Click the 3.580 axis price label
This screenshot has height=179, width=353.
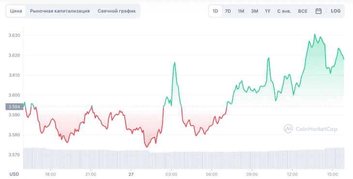pos(15,135)
